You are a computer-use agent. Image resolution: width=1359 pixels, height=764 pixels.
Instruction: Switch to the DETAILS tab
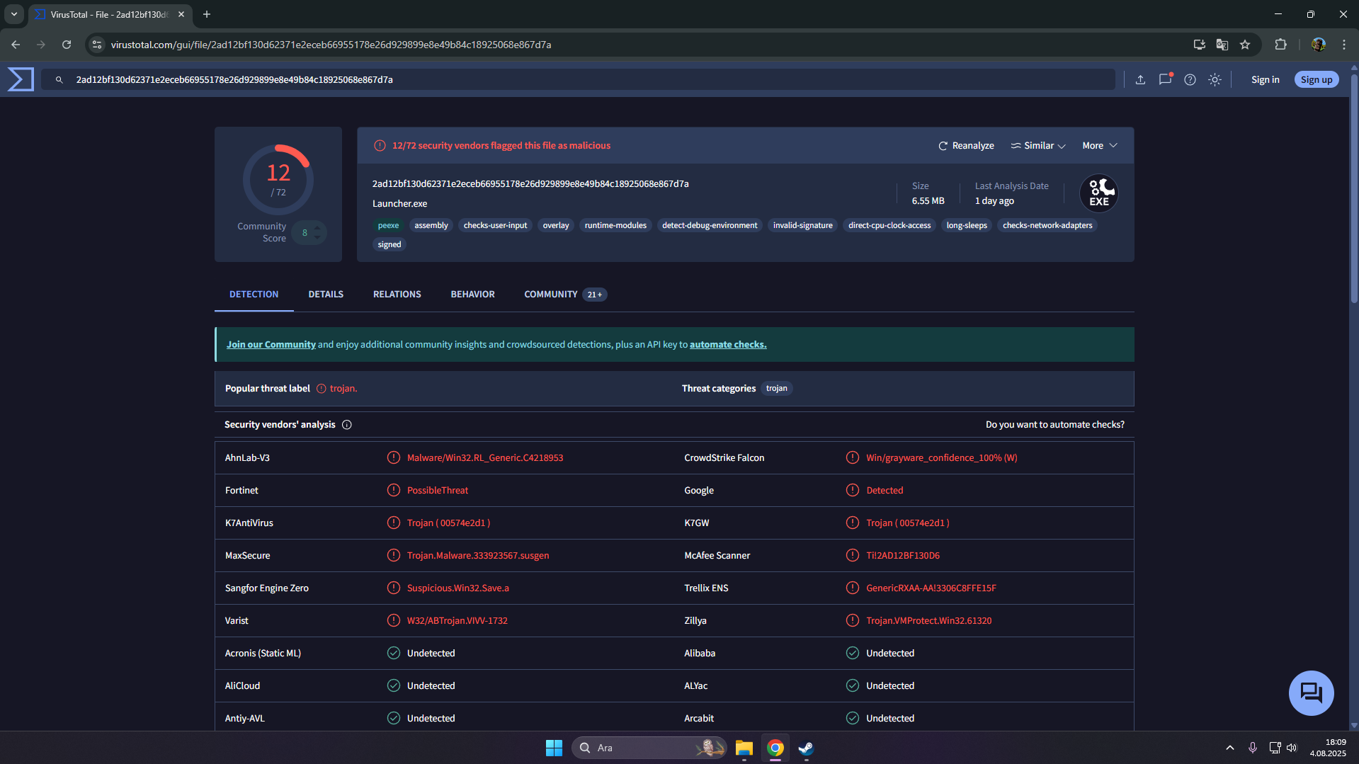tap(326, 295)
